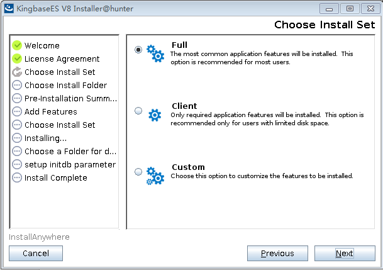The width and height of the screenshot is (383, 270).
Task: Click the current-step arrow icon beside Choose Install Set
Action: click(x=17, y=72)
